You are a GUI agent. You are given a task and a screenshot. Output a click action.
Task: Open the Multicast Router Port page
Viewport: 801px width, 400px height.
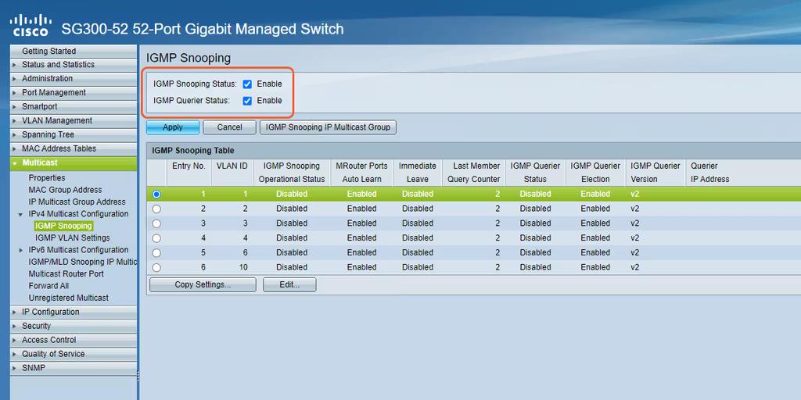tap(66, 274)
